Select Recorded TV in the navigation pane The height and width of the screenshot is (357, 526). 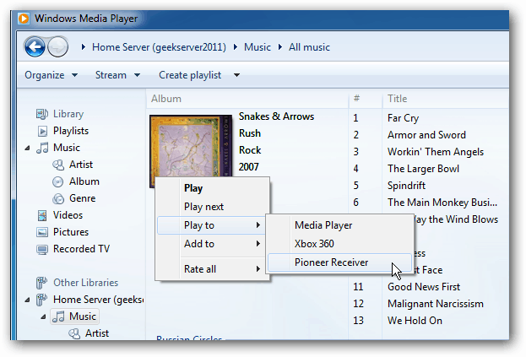tap(82, 249)
